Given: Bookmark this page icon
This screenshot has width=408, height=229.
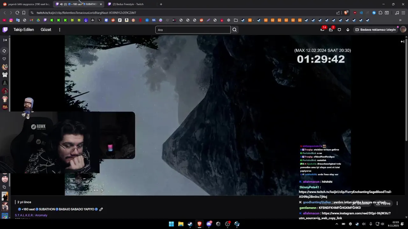Looking at the screenshot, I should (24, 13).
